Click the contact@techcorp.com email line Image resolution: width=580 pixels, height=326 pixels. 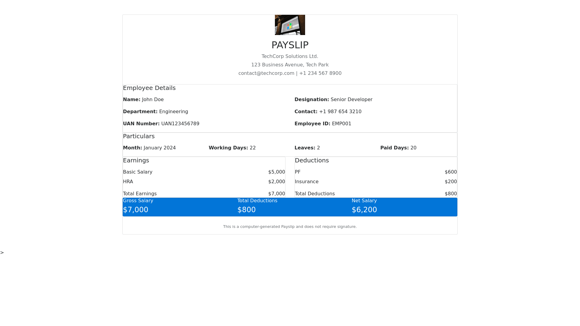290,73
